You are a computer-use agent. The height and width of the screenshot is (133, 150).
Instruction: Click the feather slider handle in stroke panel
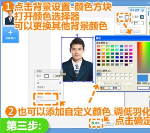pos(39,100)
